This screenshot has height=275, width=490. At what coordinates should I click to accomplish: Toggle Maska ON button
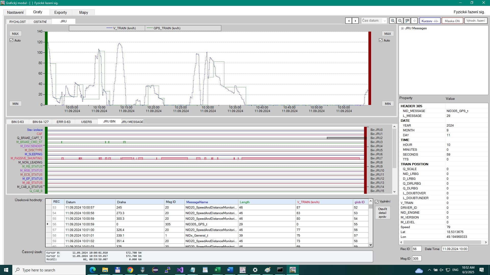coord(452,21)
